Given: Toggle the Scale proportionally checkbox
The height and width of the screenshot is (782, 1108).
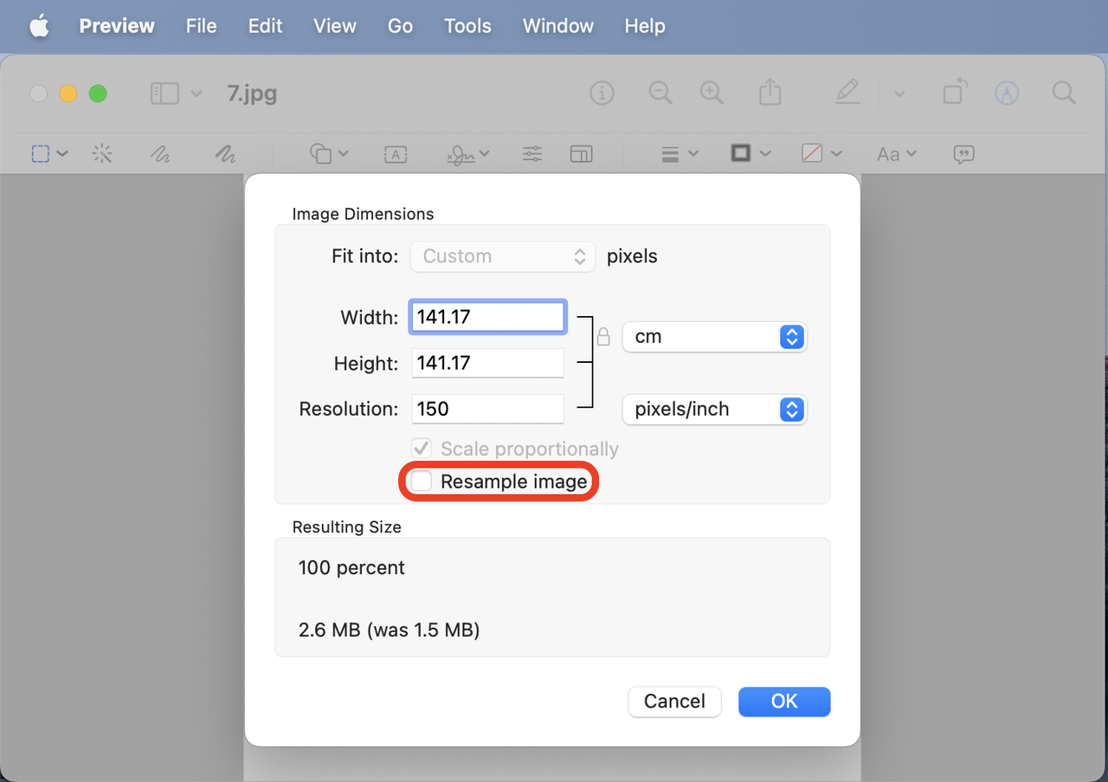Looking at the screenshot, I should (422, 449).
